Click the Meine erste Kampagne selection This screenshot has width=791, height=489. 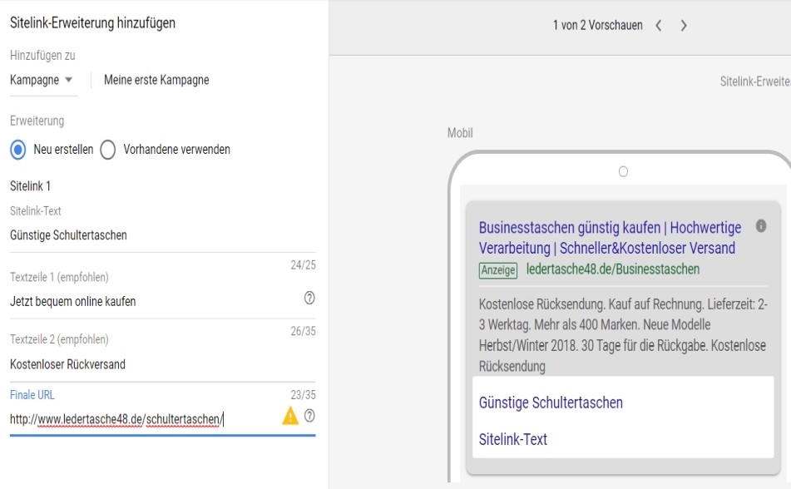156,80
